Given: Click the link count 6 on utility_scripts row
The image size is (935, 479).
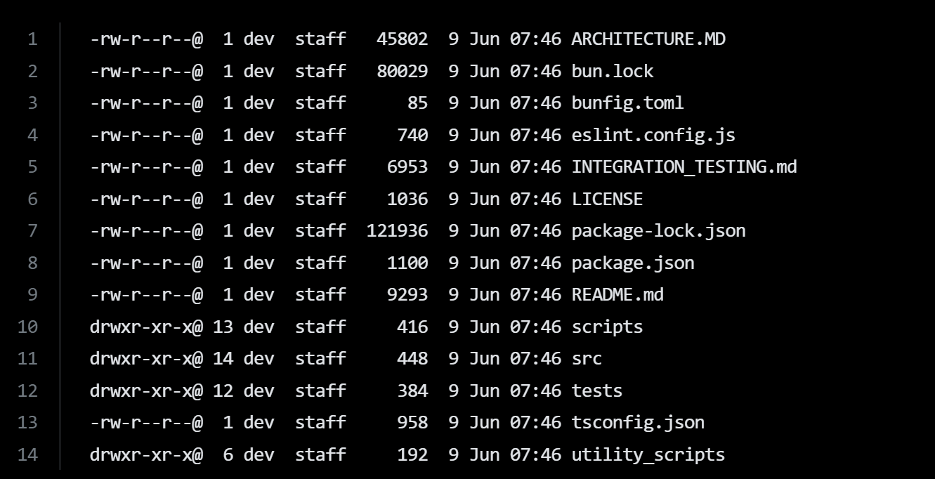Looking at the screenshot, I should pos(228,454).
